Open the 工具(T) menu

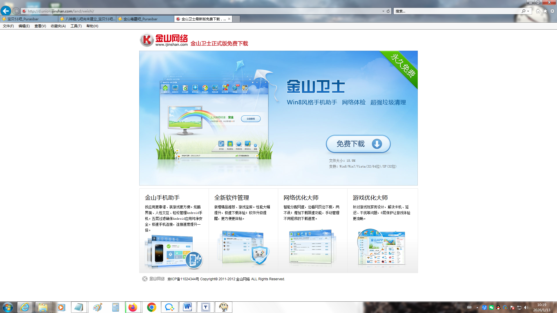pyautogui.click(x=76, y=26)
